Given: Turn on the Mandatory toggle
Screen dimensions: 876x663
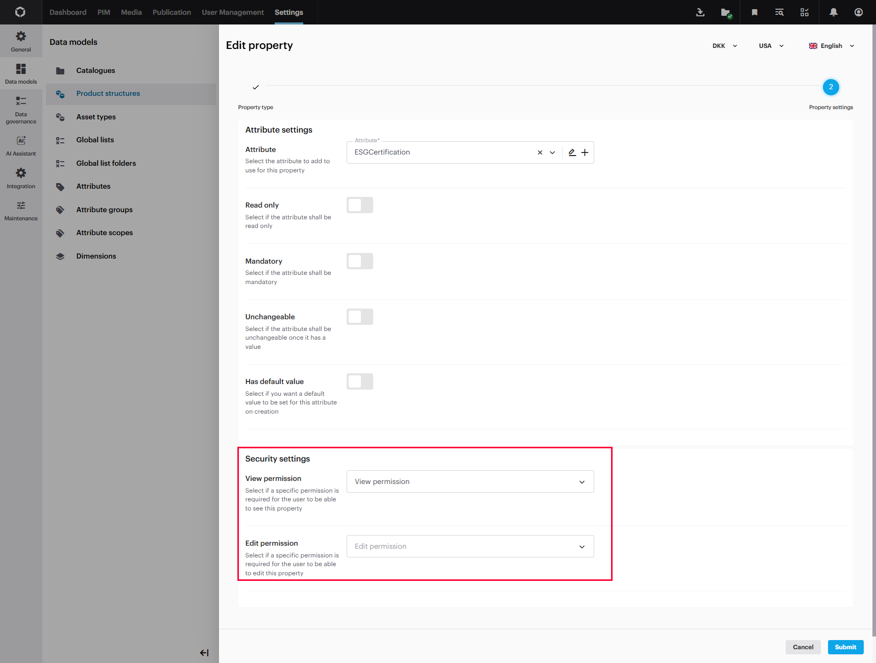Looking at the screenshot, I should (360, 261).
